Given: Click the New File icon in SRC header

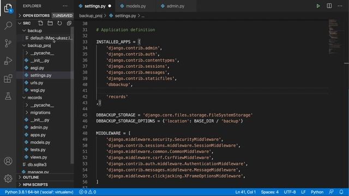Looking at the screenshot, I should [x=40, y=23].
